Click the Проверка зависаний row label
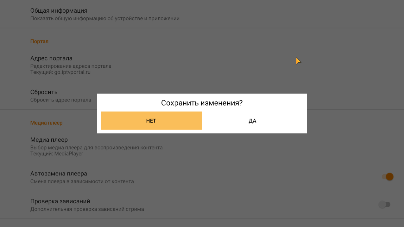This screenshot has width=404, height=227. 60,201
